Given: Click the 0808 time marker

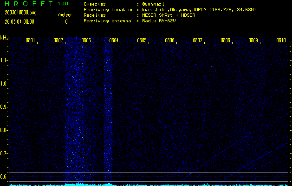Looking at the screenshot, I should pyautogui.click(x=225, y=40).
